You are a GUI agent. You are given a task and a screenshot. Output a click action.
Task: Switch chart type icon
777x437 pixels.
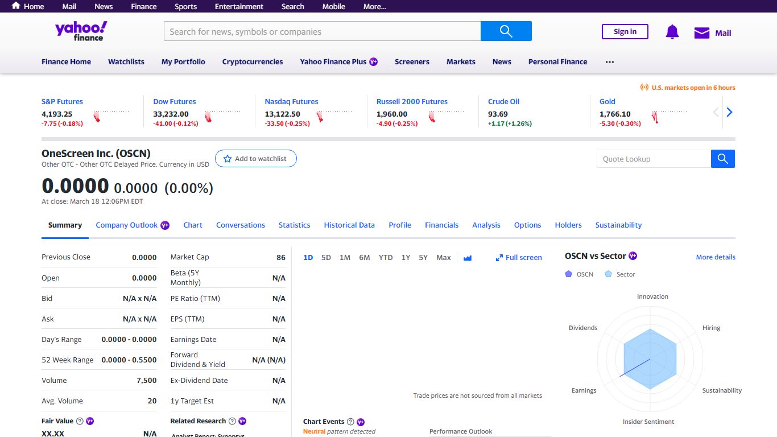pyautogui.click(x=468, y=258)
